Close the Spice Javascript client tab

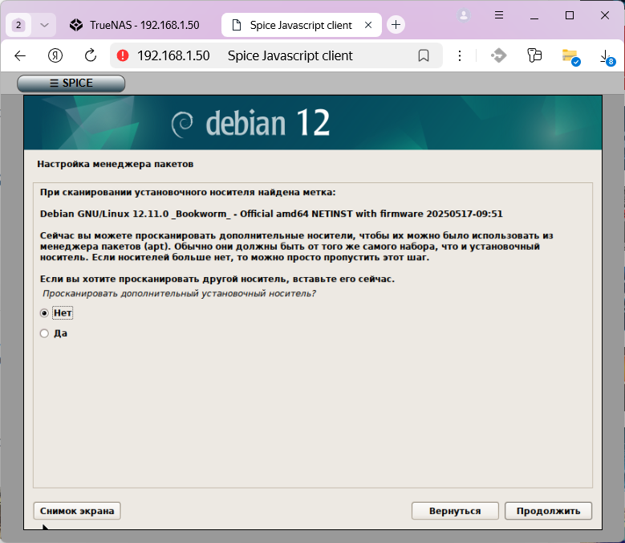(368, 25)
